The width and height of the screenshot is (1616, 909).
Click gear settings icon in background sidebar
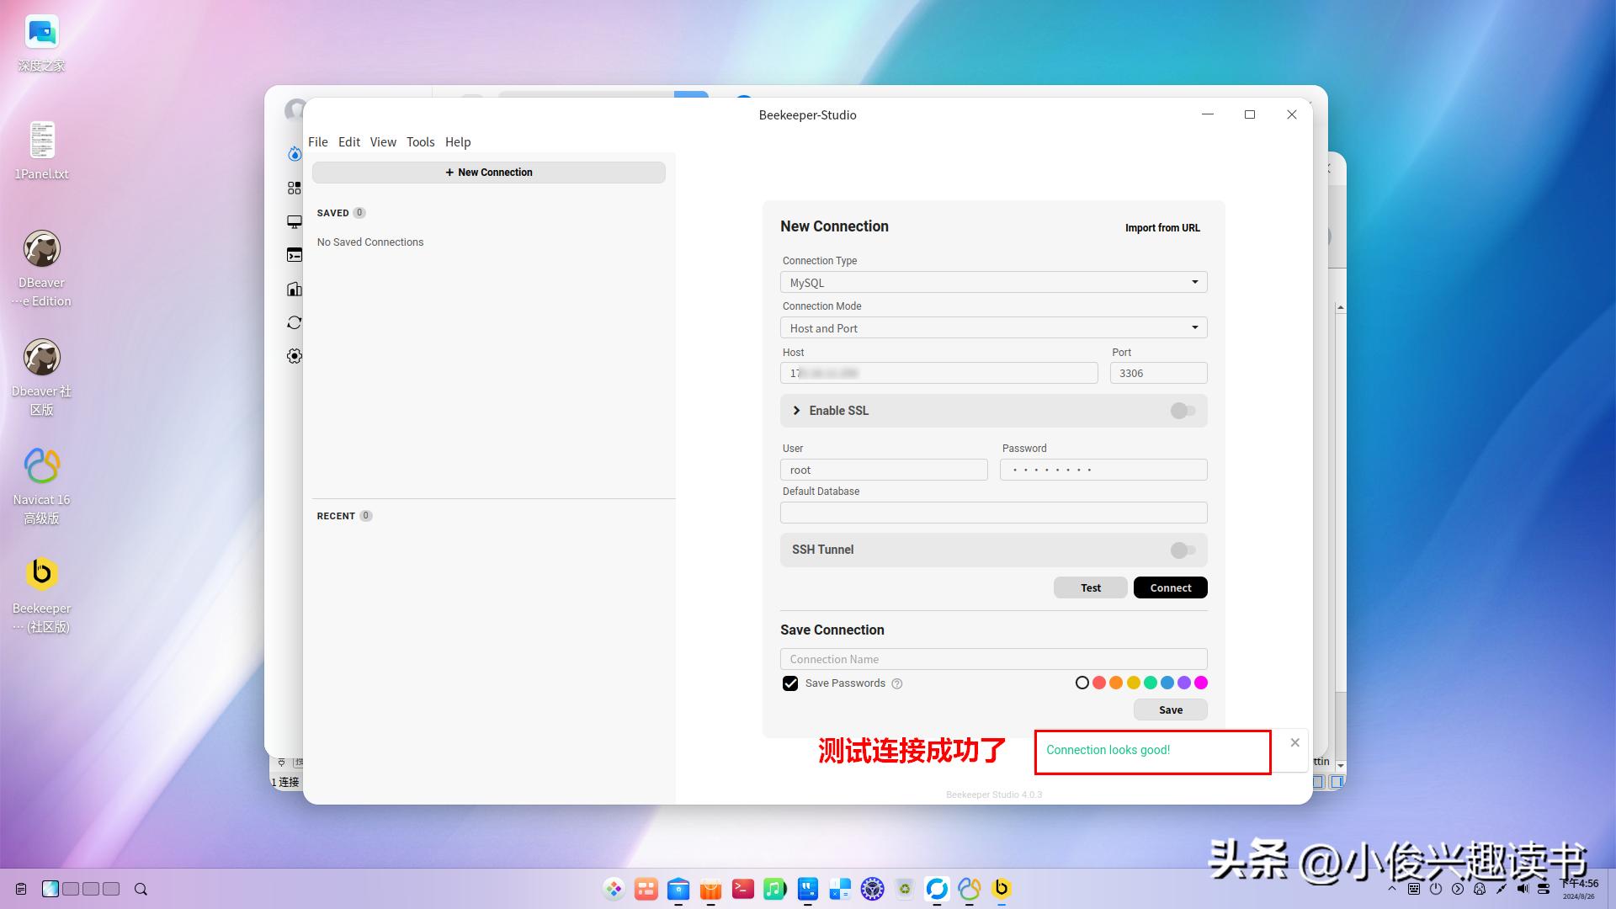(x=294, y=356)
